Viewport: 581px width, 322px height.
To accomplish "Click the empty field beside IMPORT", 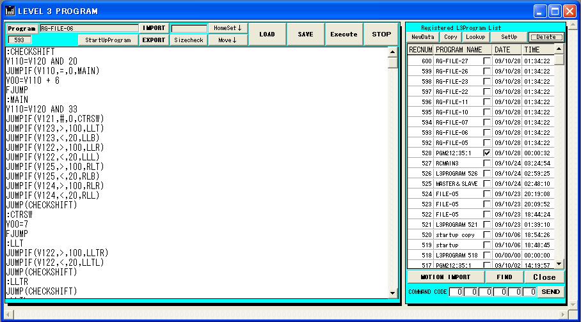I will (x=189, y=29).
